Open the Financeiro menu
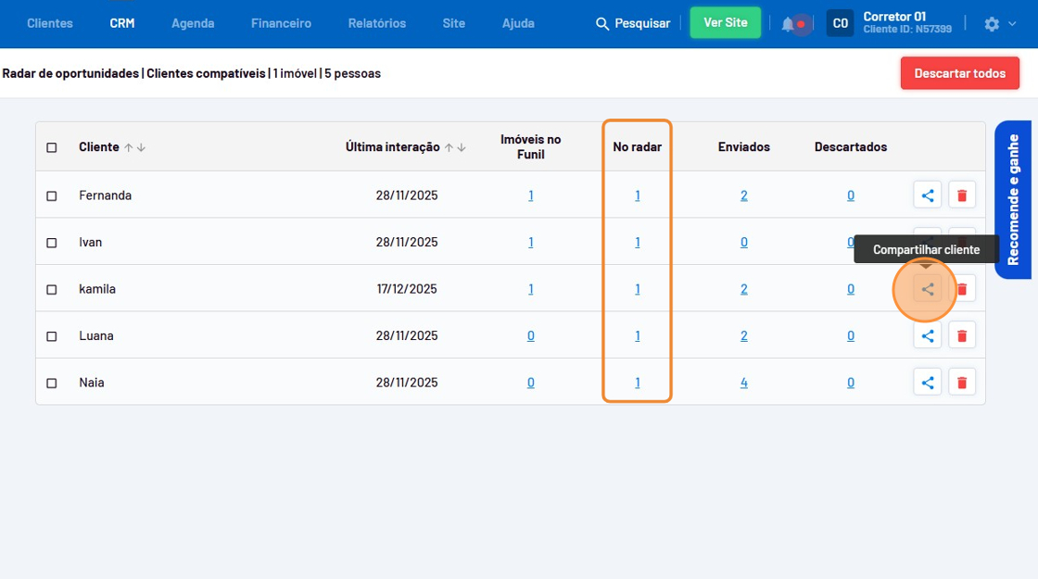The image size is (1038, 579). tap(281, 23)
